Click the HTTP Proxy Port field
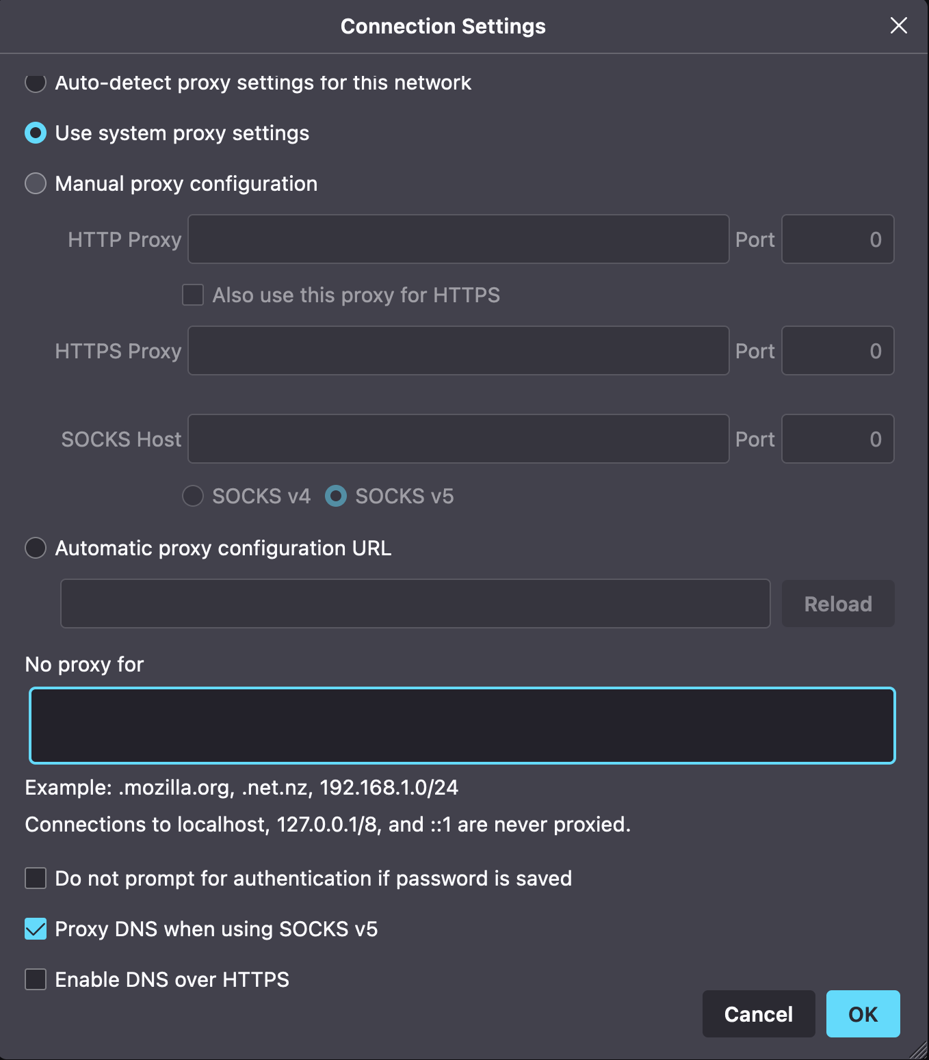This screenshot has height=1060, width=929. point(837,239)
